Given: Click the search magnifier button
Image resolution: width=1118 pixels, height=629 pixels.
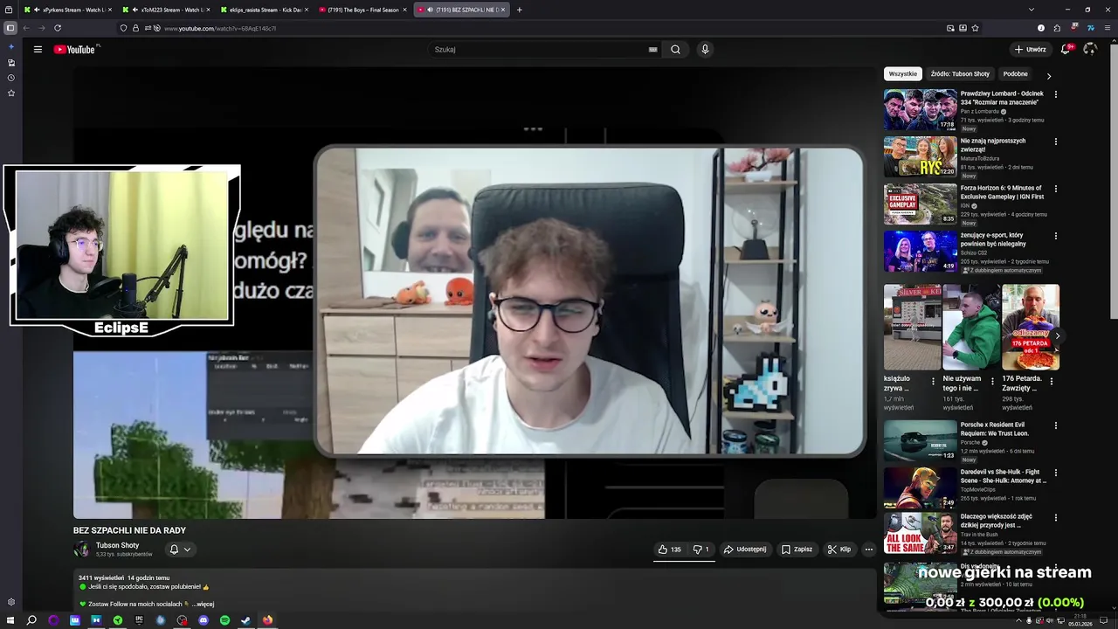Looking at the screenshot, I should tap(675, 50).
